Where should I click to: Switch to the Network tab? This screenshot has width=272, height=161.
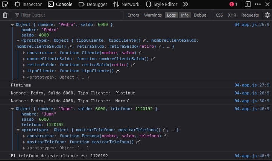[x=126, y=4]
